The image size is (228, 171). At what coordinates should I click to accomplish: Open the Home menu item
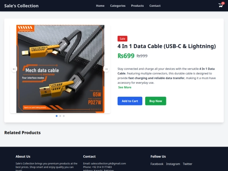100,5
